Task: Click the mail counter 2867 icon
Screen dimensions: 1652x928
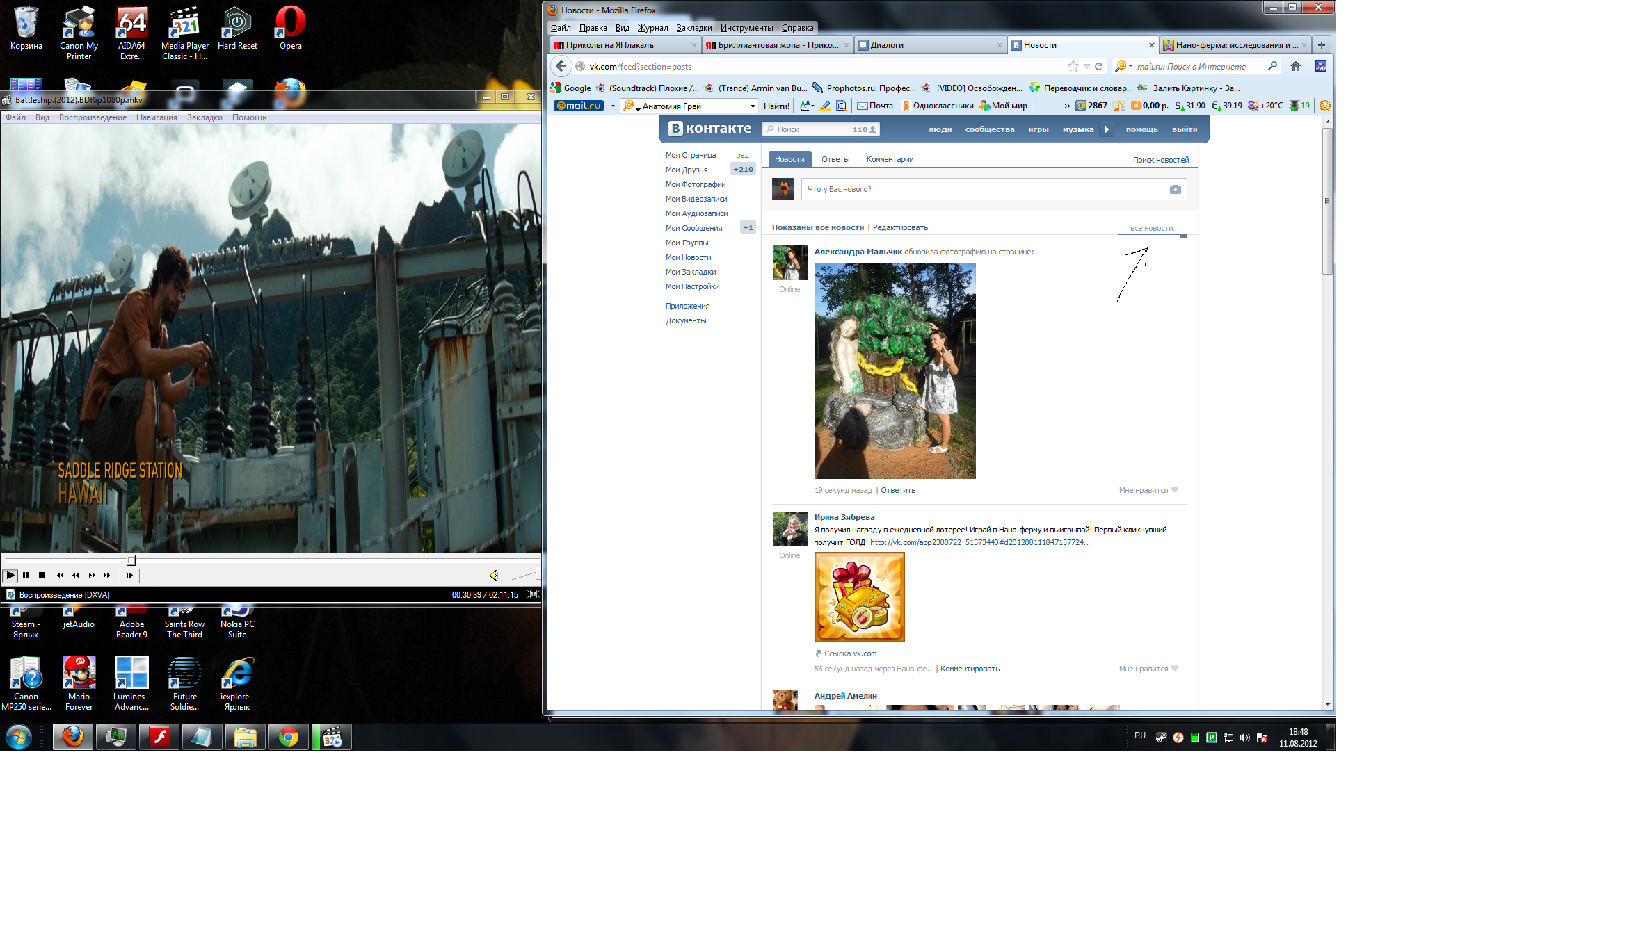Action: [1091, 106]
